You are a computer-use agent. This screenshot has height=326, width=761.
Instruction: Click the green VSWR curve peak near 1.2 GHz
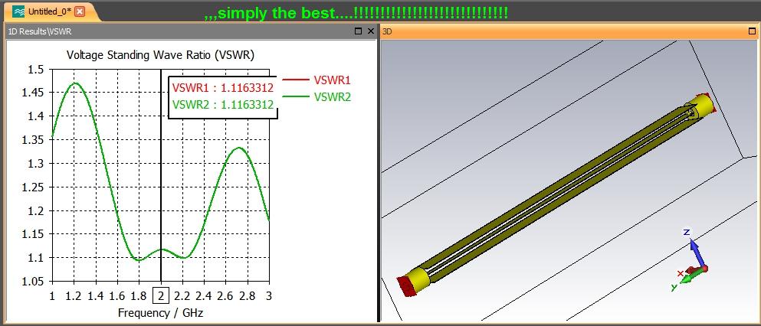[x=74, y=83]
